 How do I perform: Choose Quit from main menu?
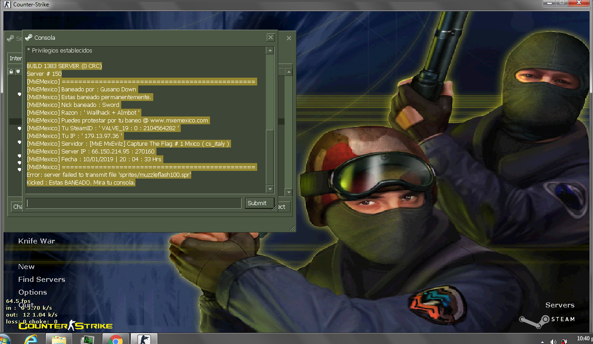point(26,305)
